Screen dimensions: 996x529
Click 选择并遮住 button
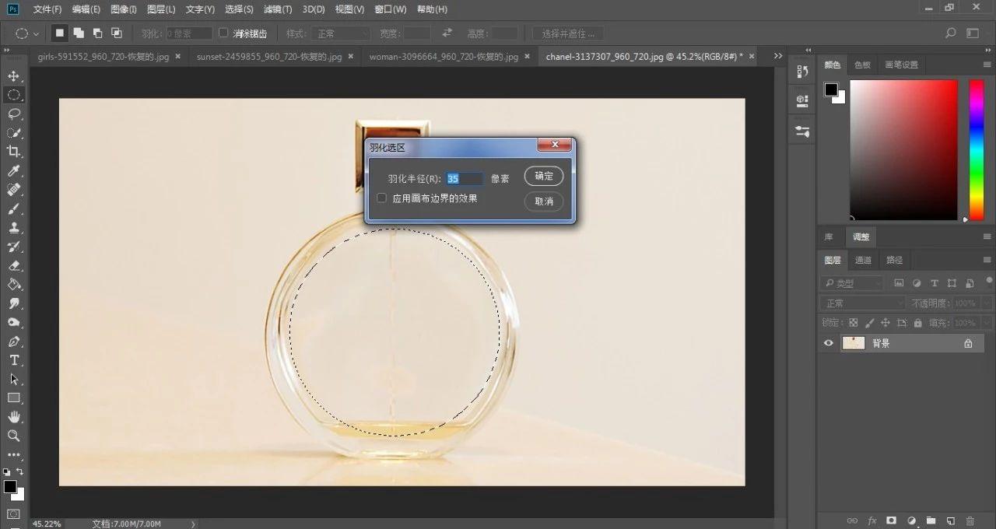[x=568, y=33]
